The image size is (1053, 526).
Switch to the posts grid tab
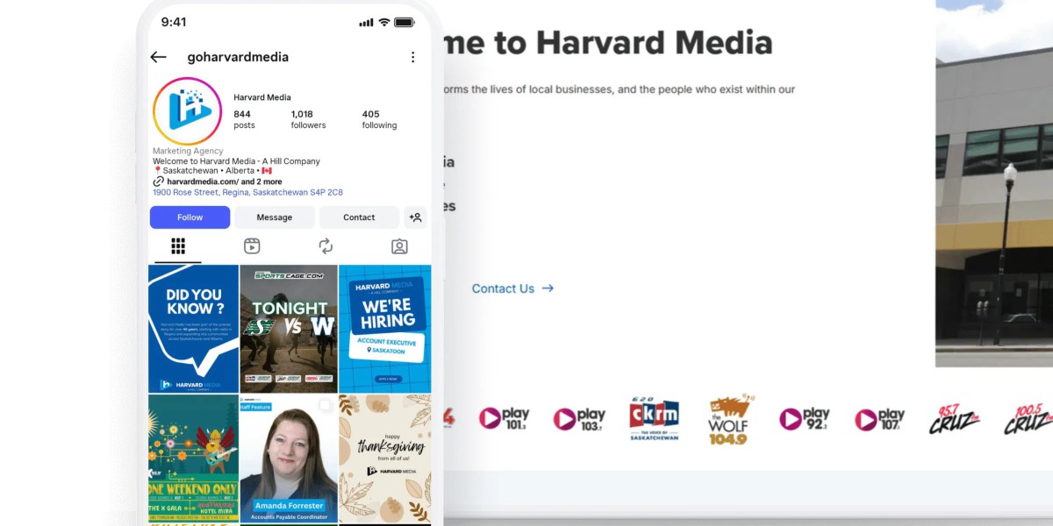pos(178,246)
